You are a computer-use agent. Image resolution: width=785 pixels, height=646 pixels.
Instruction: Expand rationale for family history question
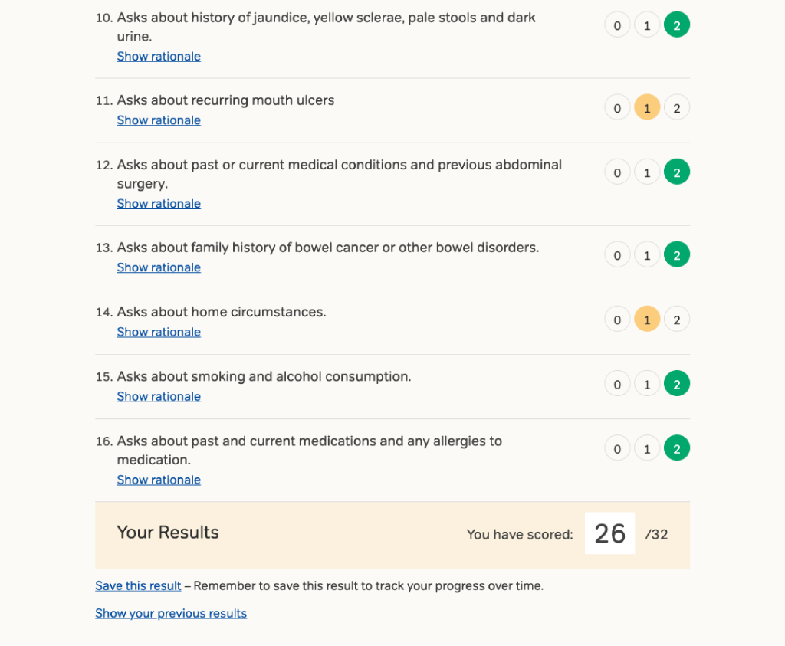[159, 267]
